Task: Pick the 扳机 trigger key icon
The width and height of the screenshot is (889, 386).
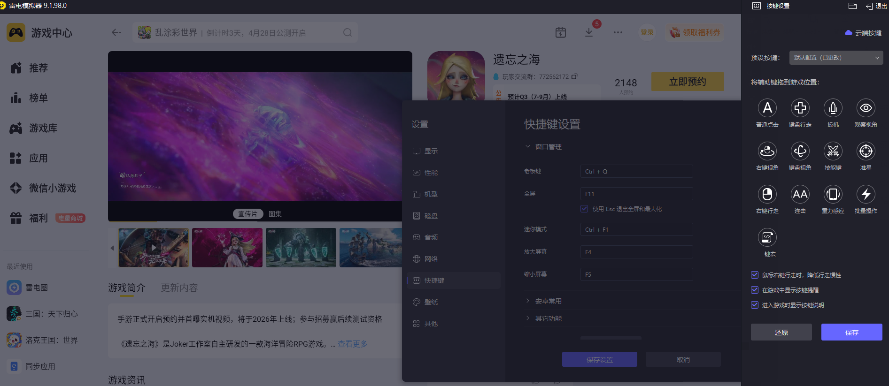Action: click(833, 108)
